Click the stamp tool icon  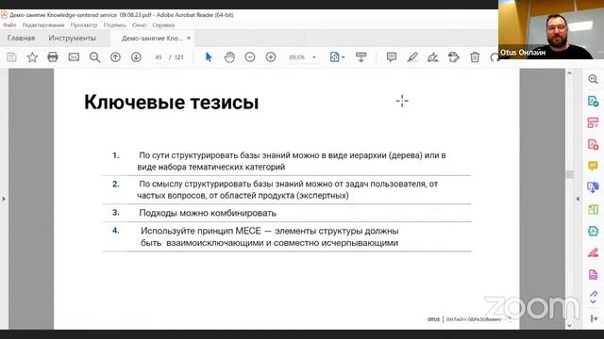[454, 57]
